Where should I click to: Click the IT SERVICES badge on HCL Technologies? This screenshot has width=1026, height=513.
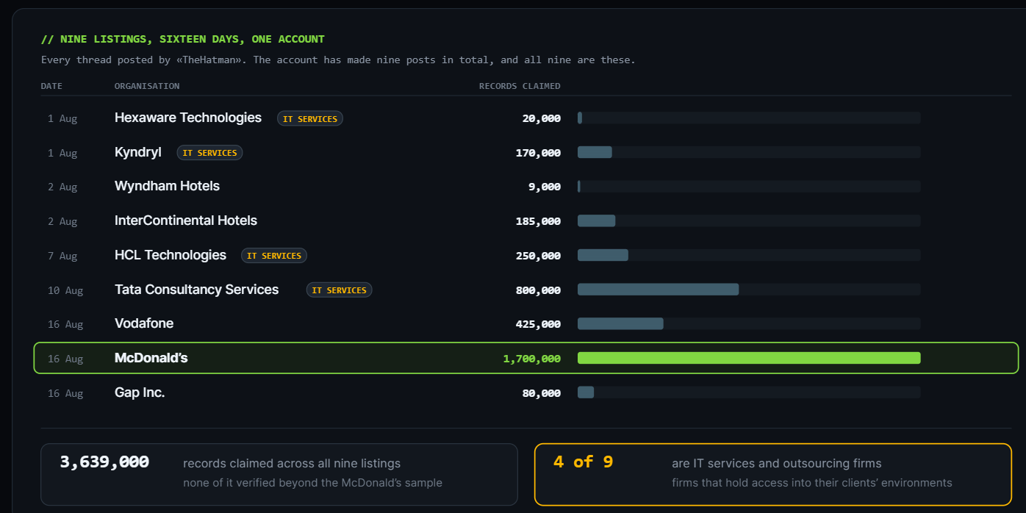click(x=274, y=256)
